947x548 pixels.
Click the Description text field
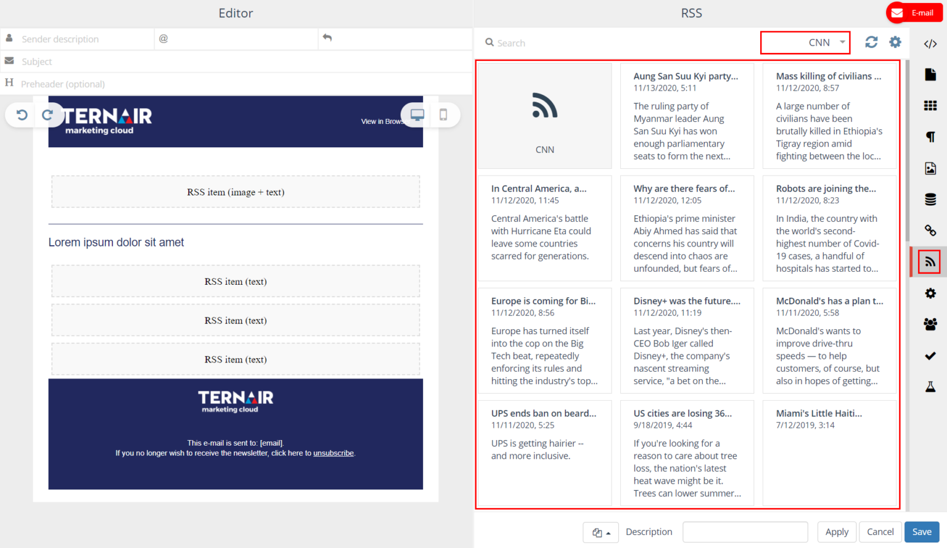(x=745, y=532)
